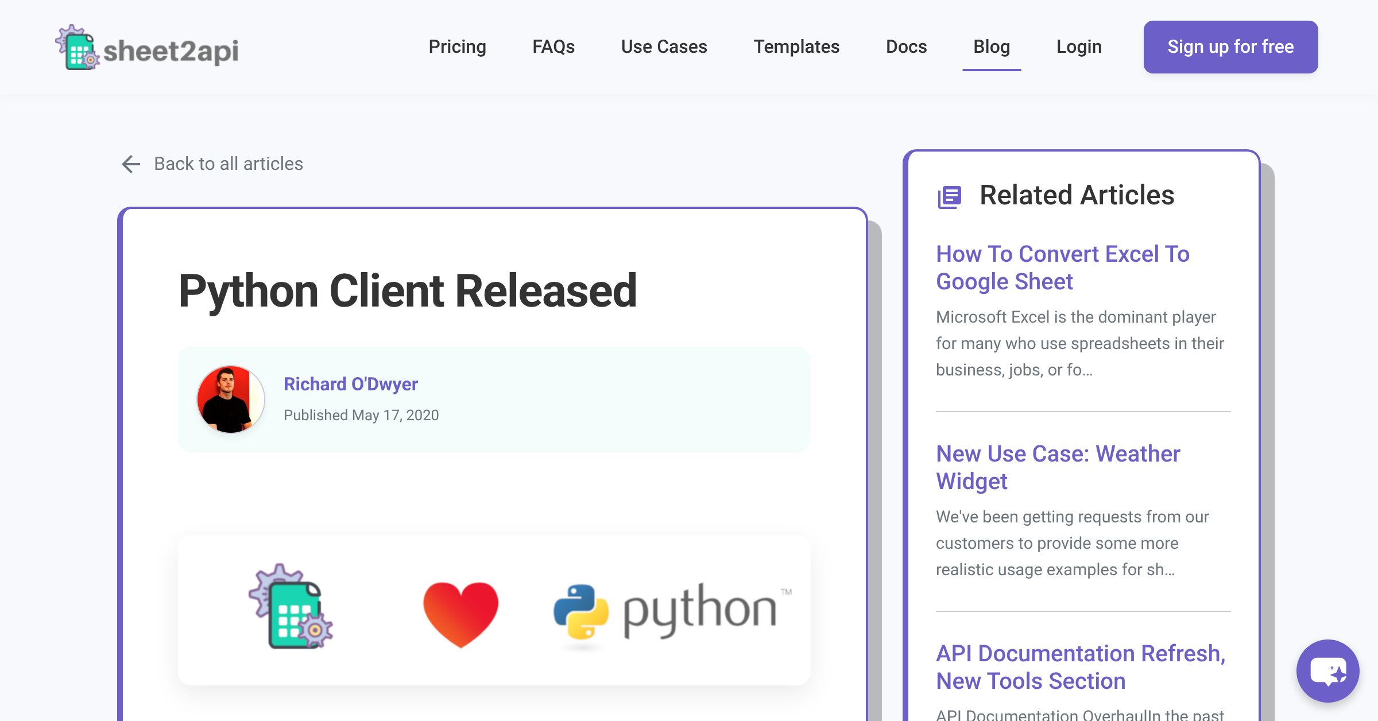The image size is (1378, 721).
Task: Navigate to the Templates section
Action: (x=797, y=46)
